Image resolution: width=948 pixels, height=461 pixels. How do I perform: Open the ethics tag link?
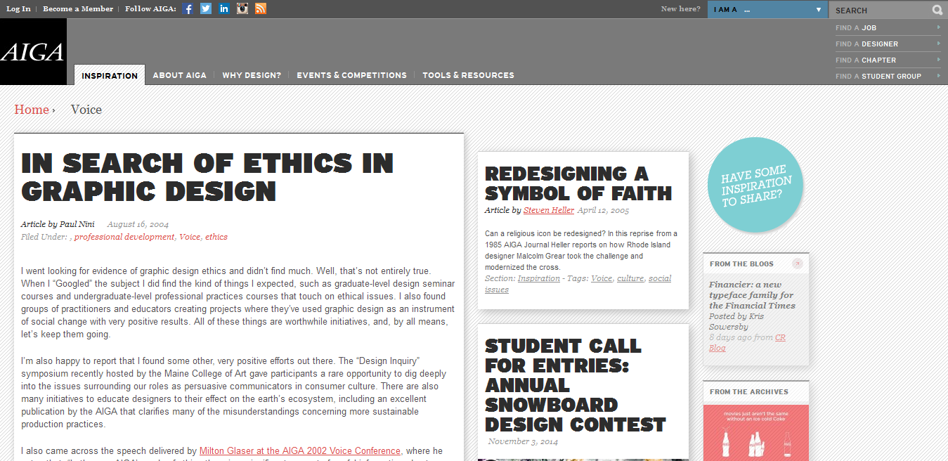tap(216, 237)
